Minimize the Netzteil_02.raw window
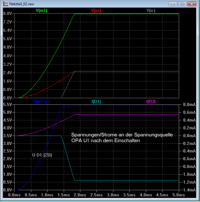 tap(173, 4)
